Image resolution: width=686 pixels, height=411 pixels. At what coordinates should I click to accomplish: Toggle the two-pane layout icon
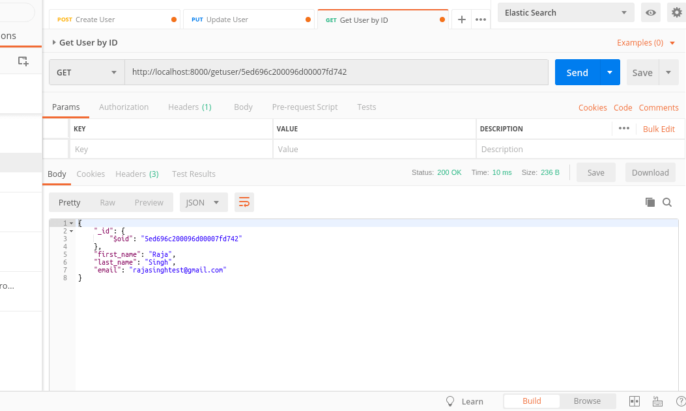coord(635,401)
